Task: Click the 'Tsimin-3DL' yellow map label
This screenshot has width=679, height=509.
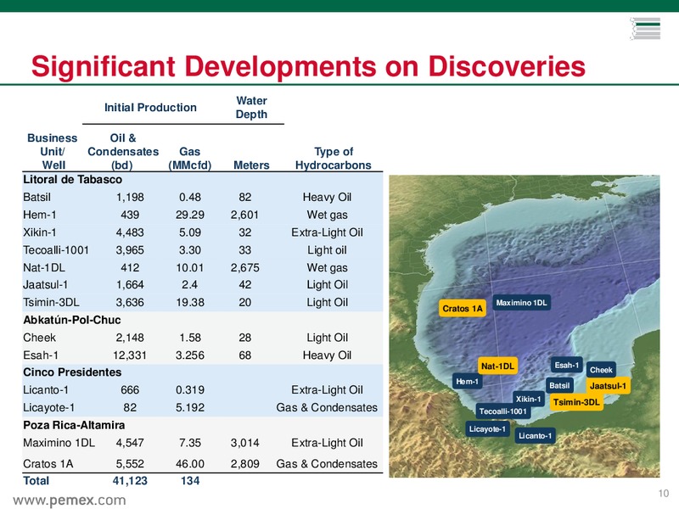Action: (x=576, y=402)
